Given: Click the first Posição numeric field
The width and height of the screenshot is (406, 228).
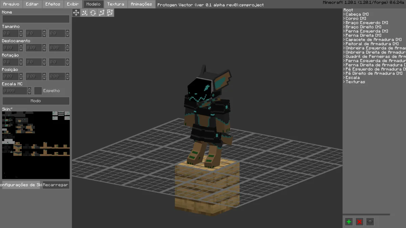Looking at the screenshot, I should click(x=10, y=76).
